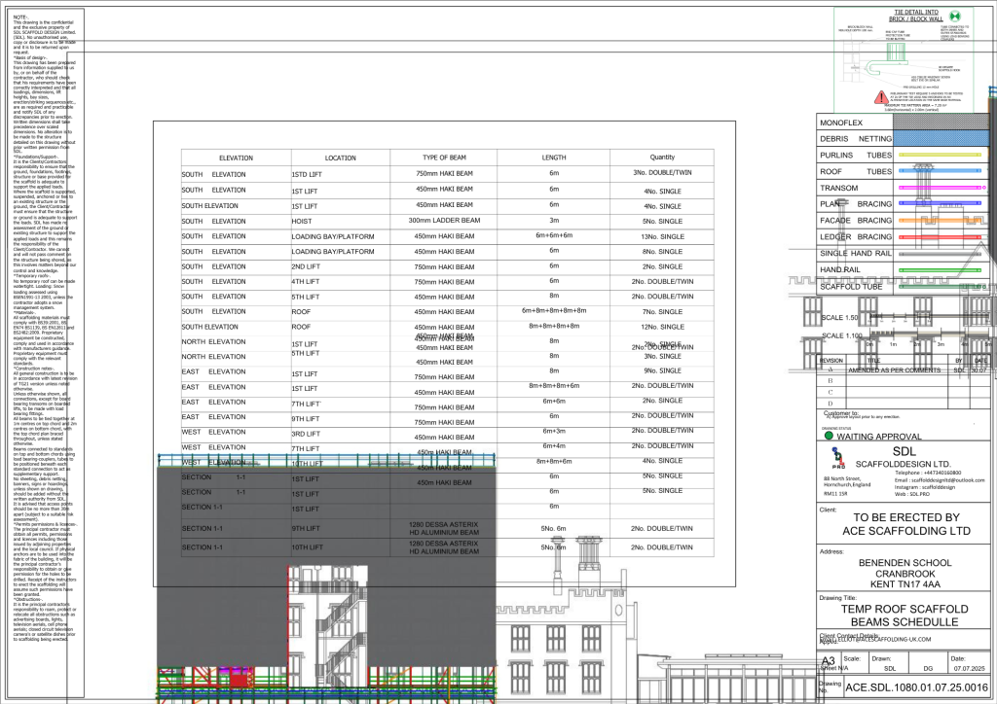Image resolution: width=997 pixels, height=704 pixels.
Task: Click the 6m+8m+8m+8m+8m length cell
Action: coord(554,311)
